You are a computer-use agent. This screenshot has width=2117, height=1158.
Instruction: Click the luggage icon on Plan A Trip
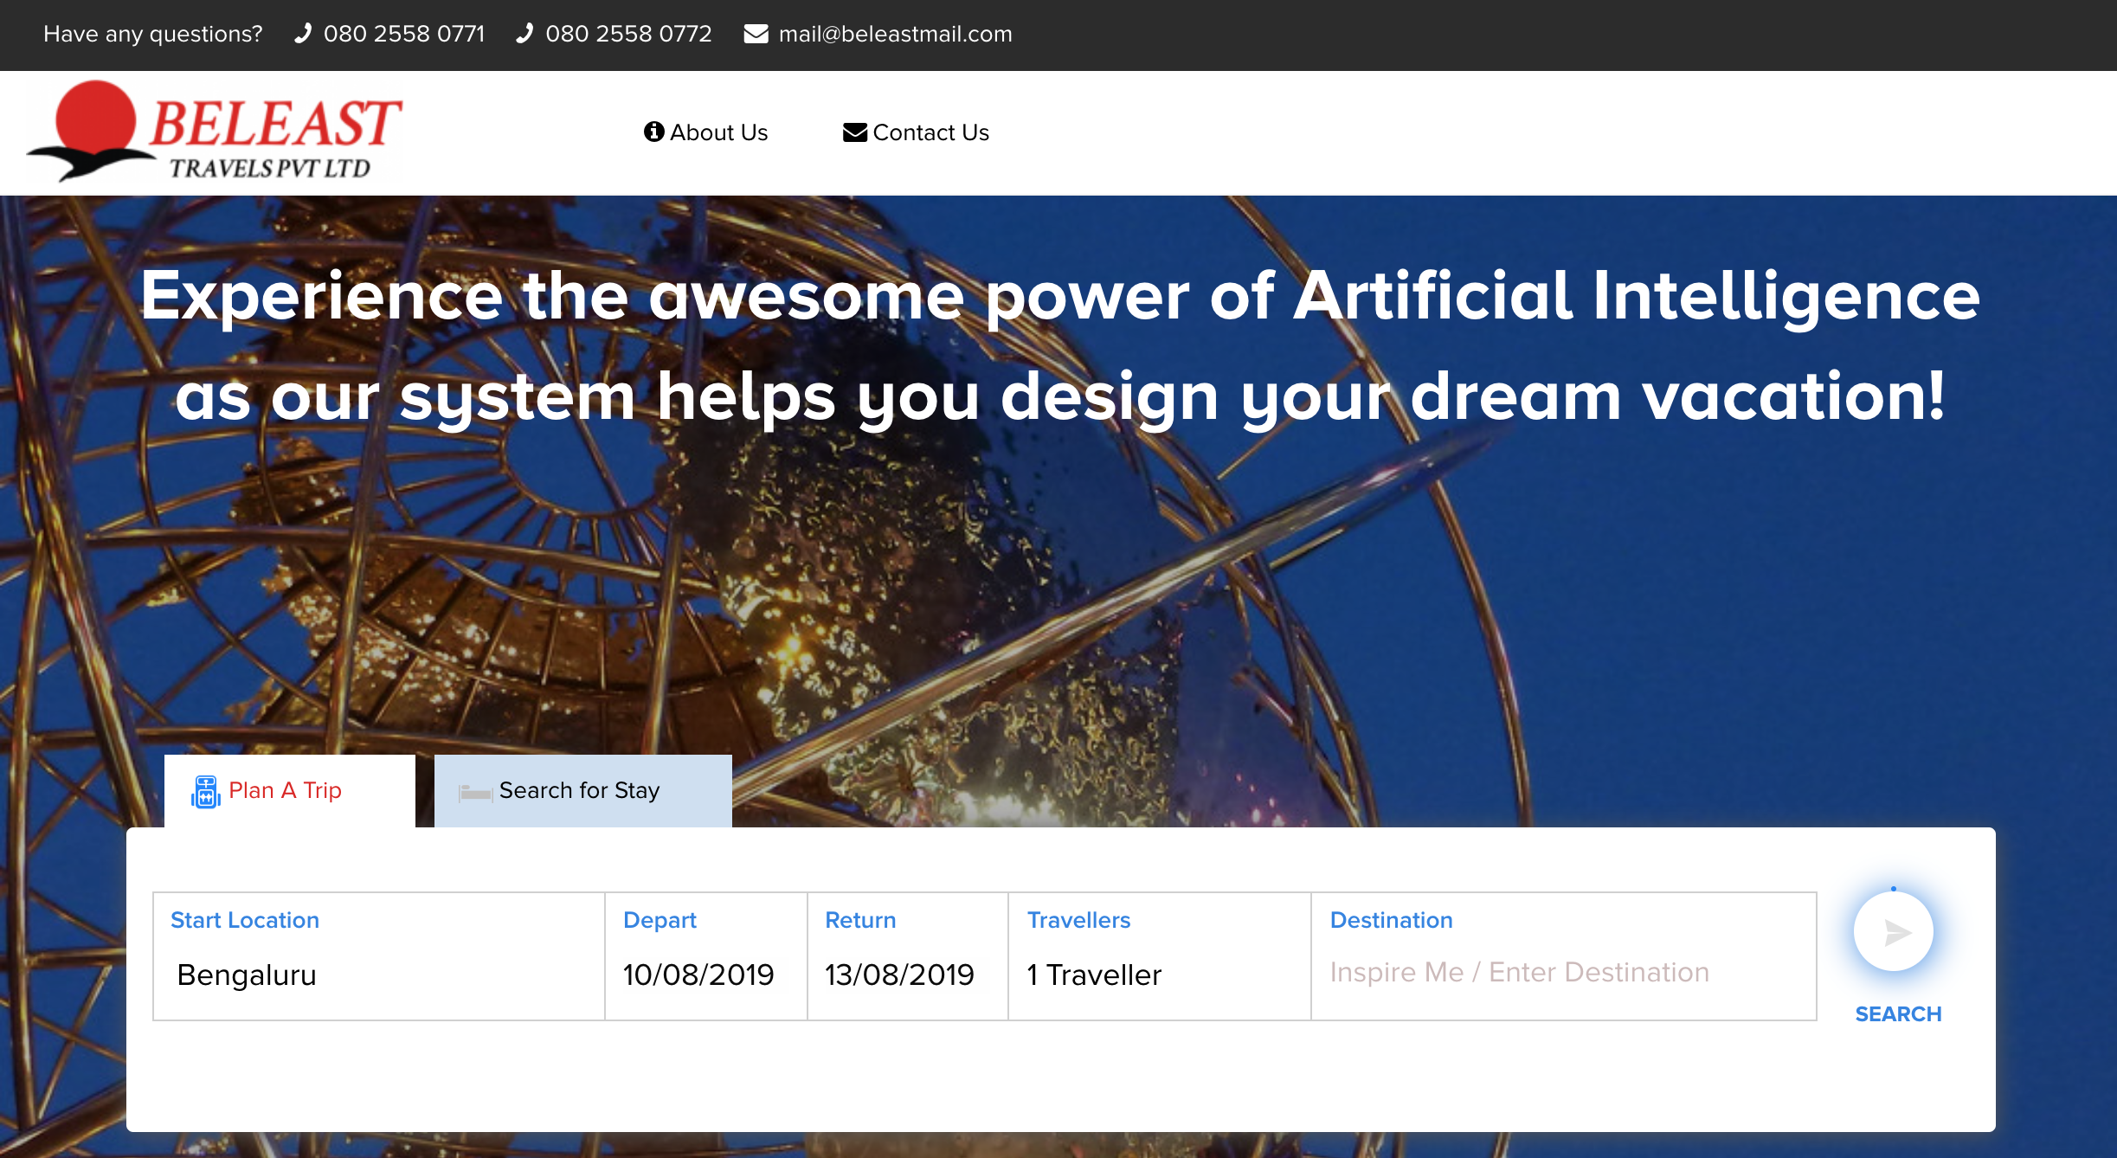[206, 791]
